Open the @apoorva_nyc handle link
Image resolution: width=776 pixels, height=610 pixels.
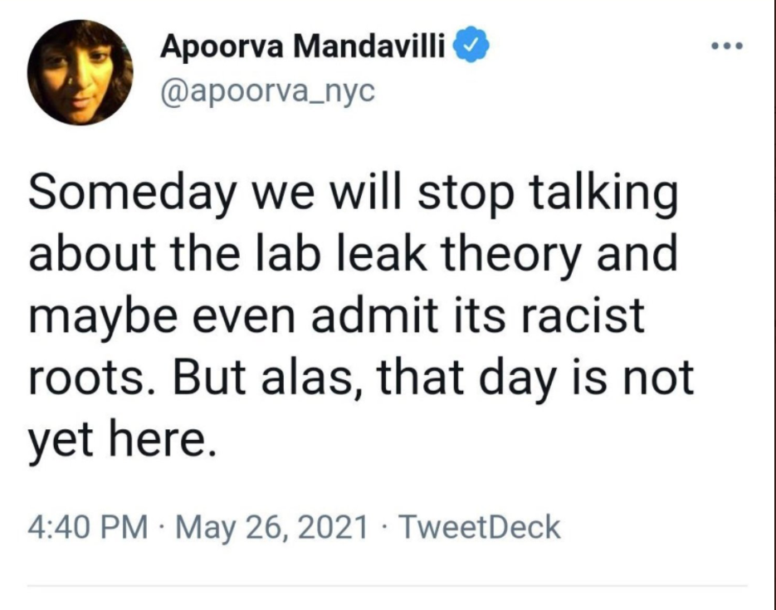pyautogui.click(x=269, y=90)
